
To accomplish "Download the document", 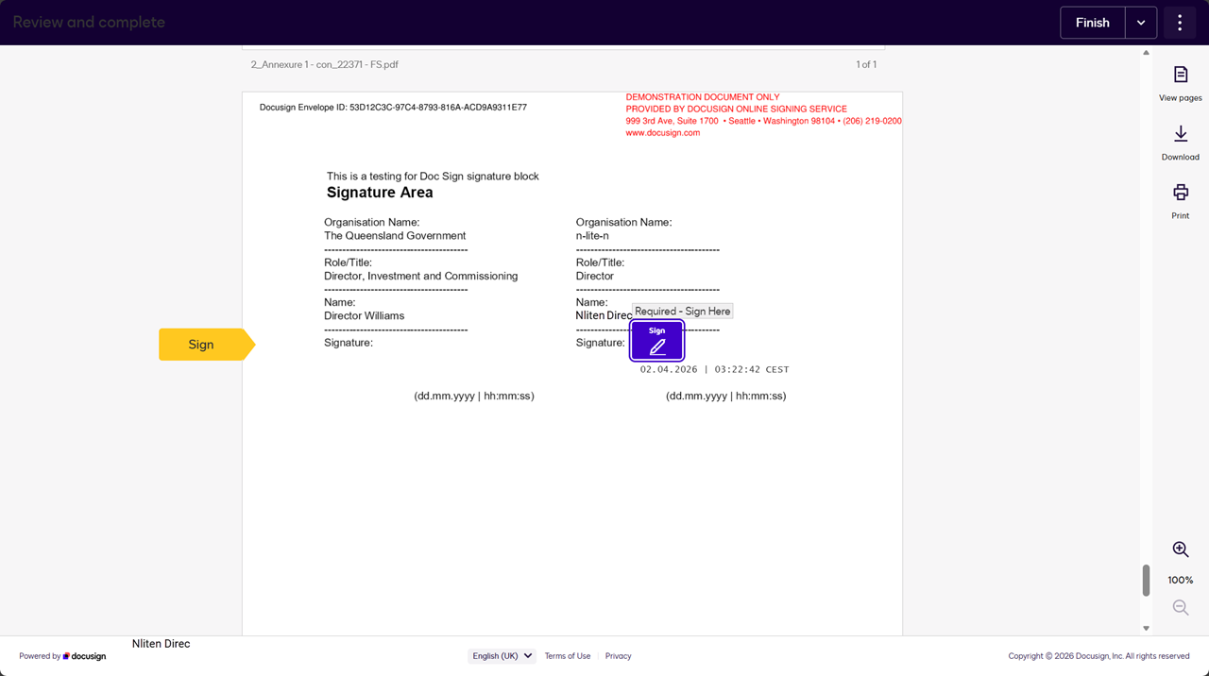I will pos(1180,143).
